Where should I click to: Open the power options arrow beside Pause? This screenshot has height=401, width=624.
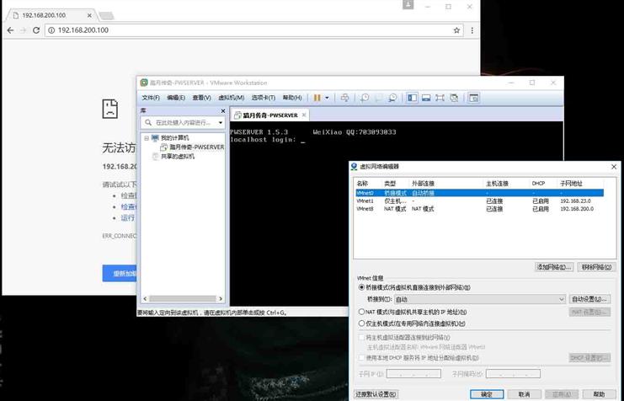coord(327,98)
